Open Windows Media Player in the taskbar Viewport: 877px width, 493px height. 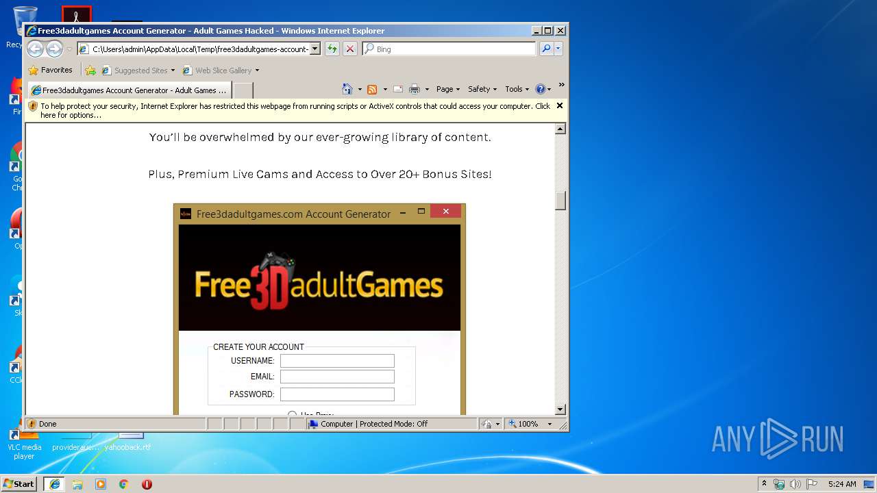[x=101, y=484]
